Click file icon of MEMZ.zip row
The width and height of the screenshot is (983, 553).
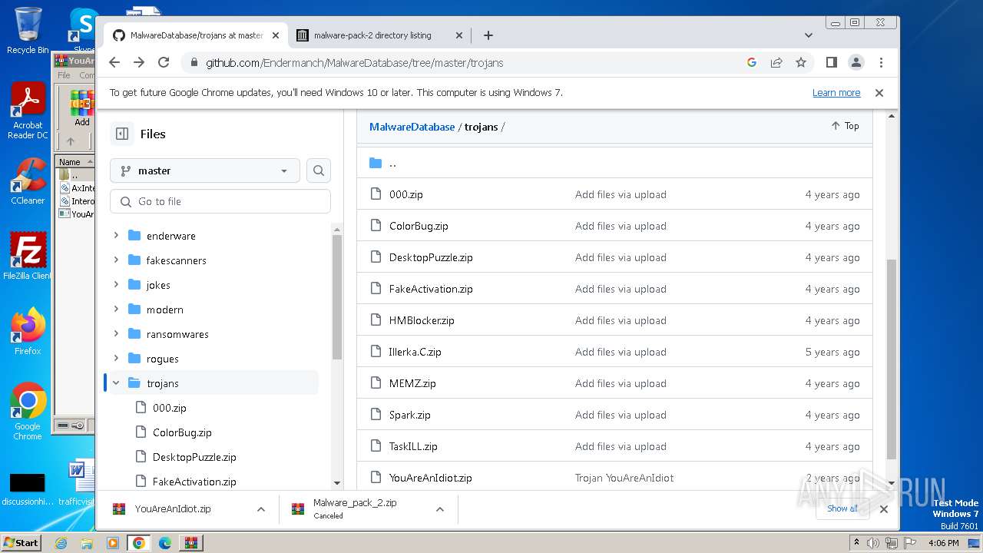[376, 382]
